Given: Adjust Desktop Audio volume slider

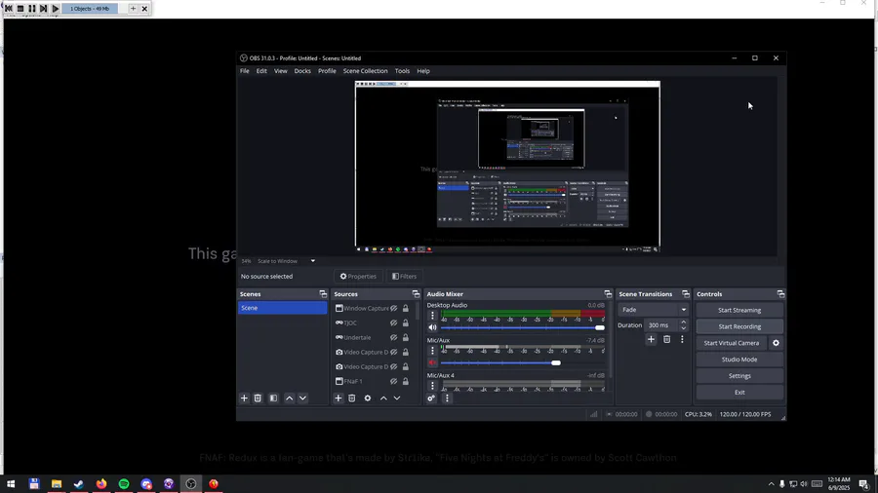Looking at the screenshot, I should (523, 327).
